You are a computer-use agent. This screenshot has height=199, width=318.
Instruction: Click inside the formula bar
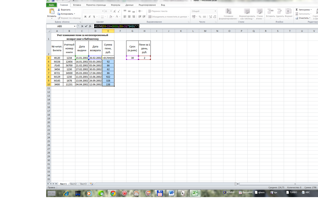[205, 26]
